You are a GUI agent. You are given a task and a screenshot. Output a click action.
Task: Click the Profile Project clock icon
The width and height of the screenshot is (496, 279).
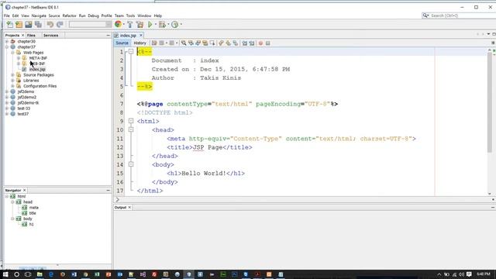(x=174, y=24)
